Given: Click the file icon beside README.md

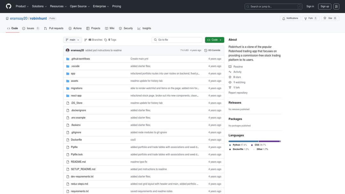Looking at the screenshot, I should 68,162.
